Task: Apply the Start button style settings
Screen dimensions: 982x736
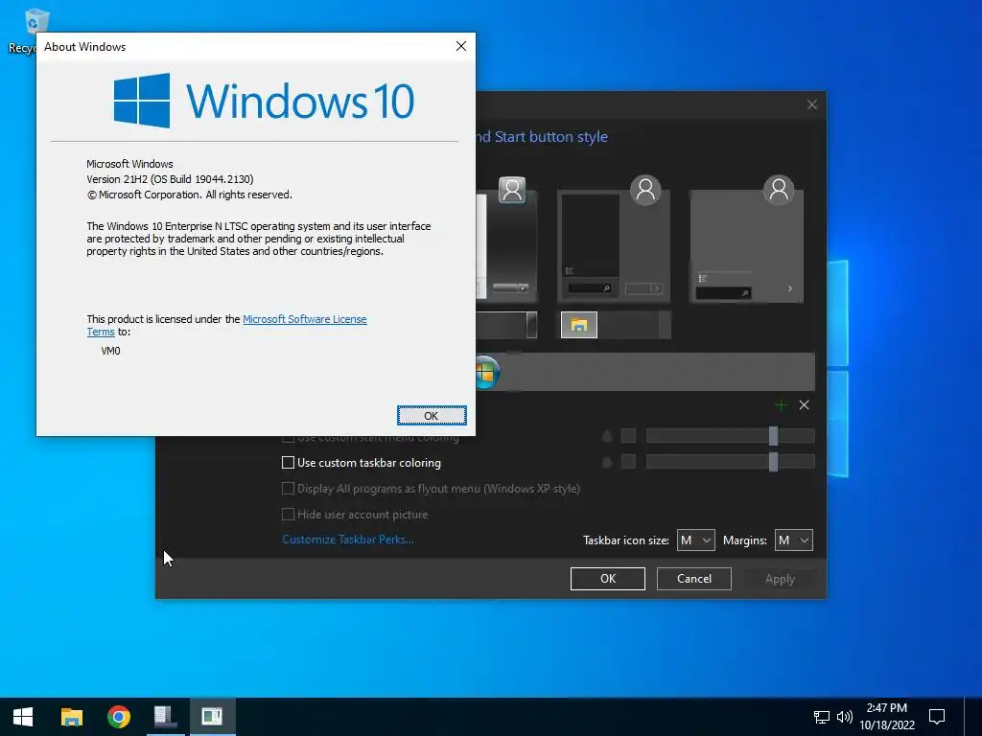Action: pyautogui.click(x=780, y=579)
